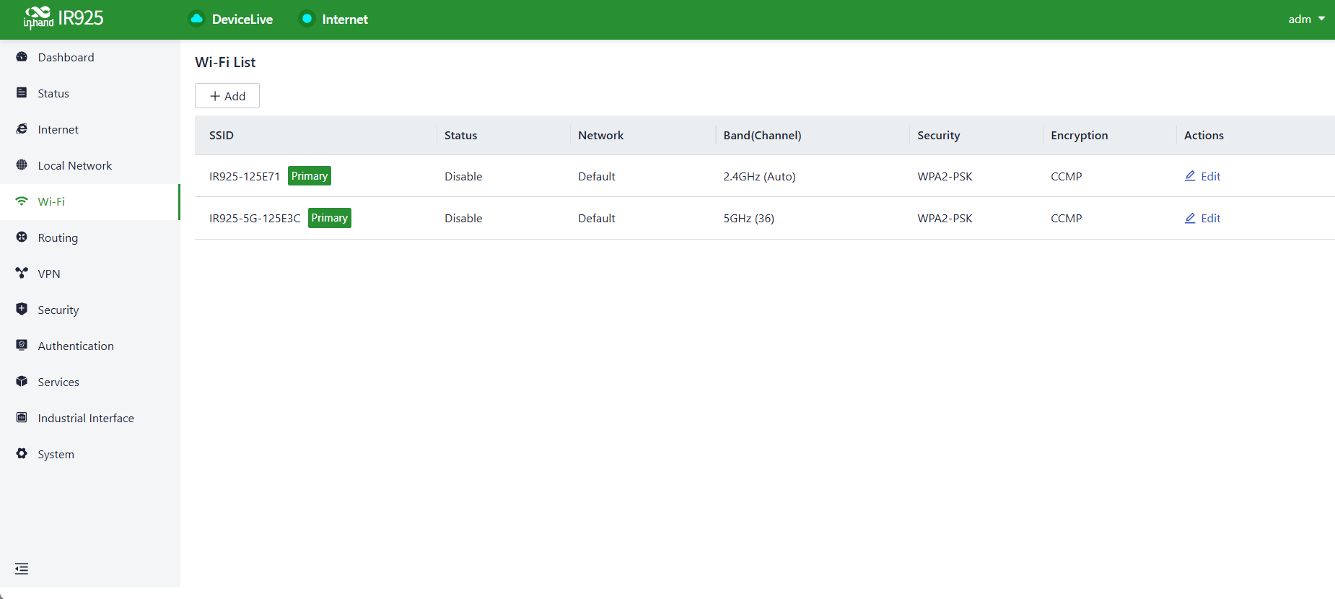The image size is (1335, 599).
Task: Click the DeviceLive label in header
Action: (242, 19)
